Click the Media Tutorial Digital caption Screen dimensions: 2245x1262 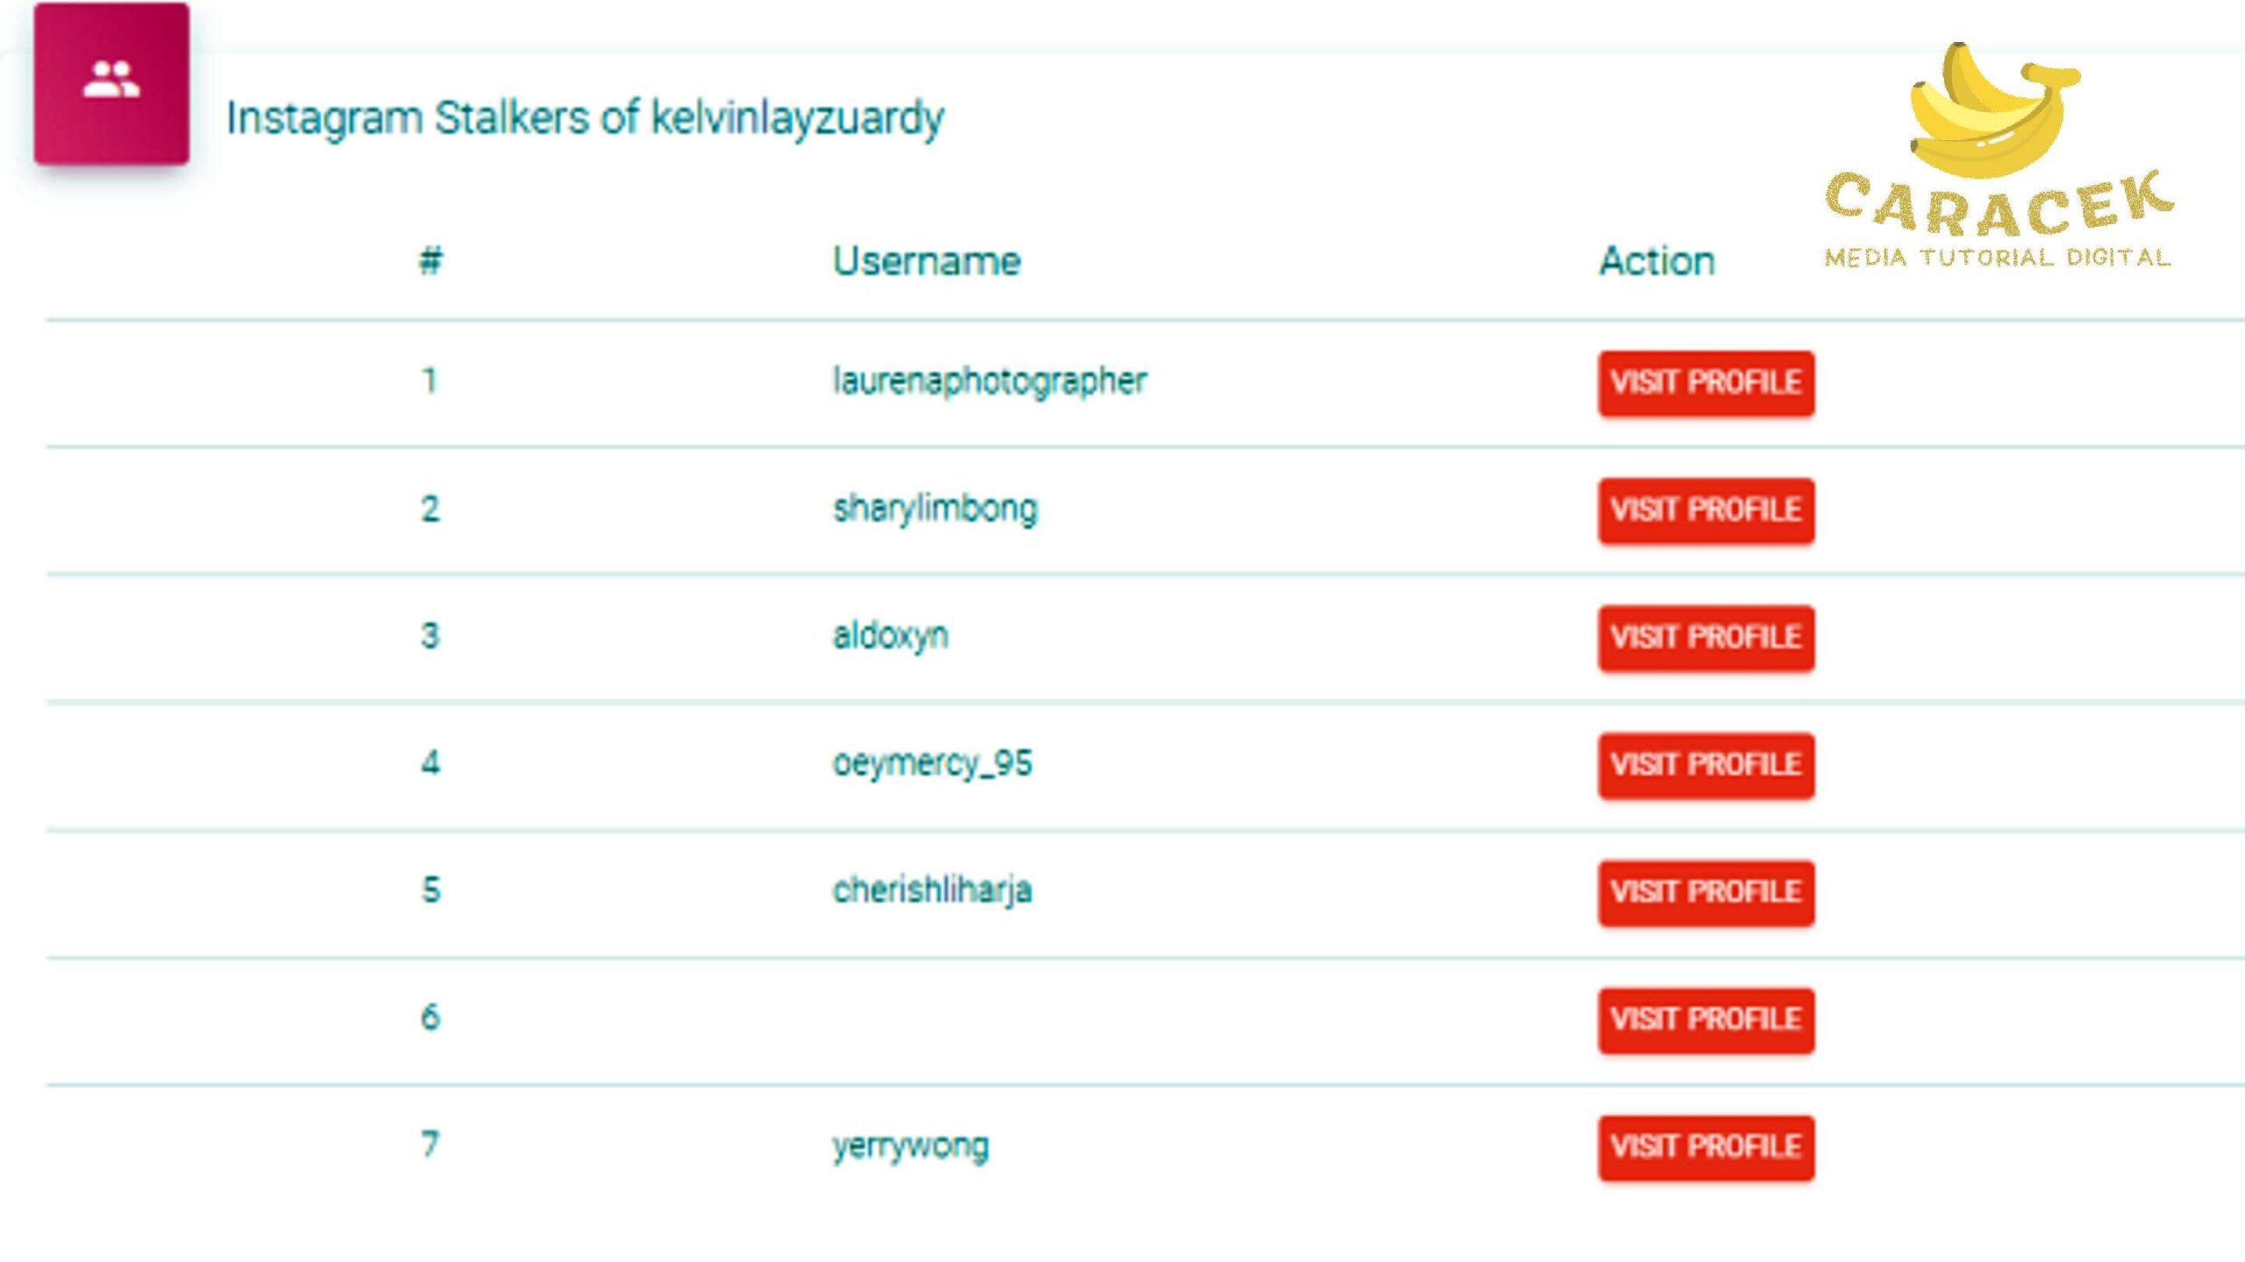1997,258
